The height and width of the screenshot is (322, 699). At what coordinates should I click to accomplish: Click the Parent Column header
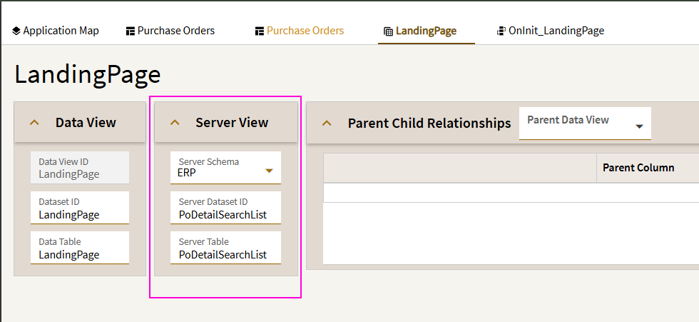[x=638, y=168]
